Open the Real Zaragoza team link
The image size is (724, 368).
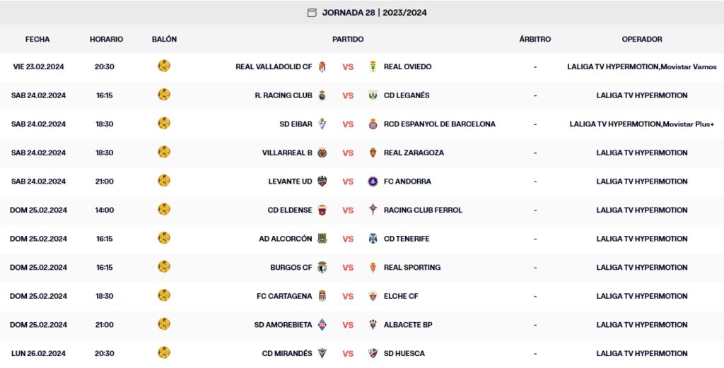pyautogui.click(x=414, y=153)
